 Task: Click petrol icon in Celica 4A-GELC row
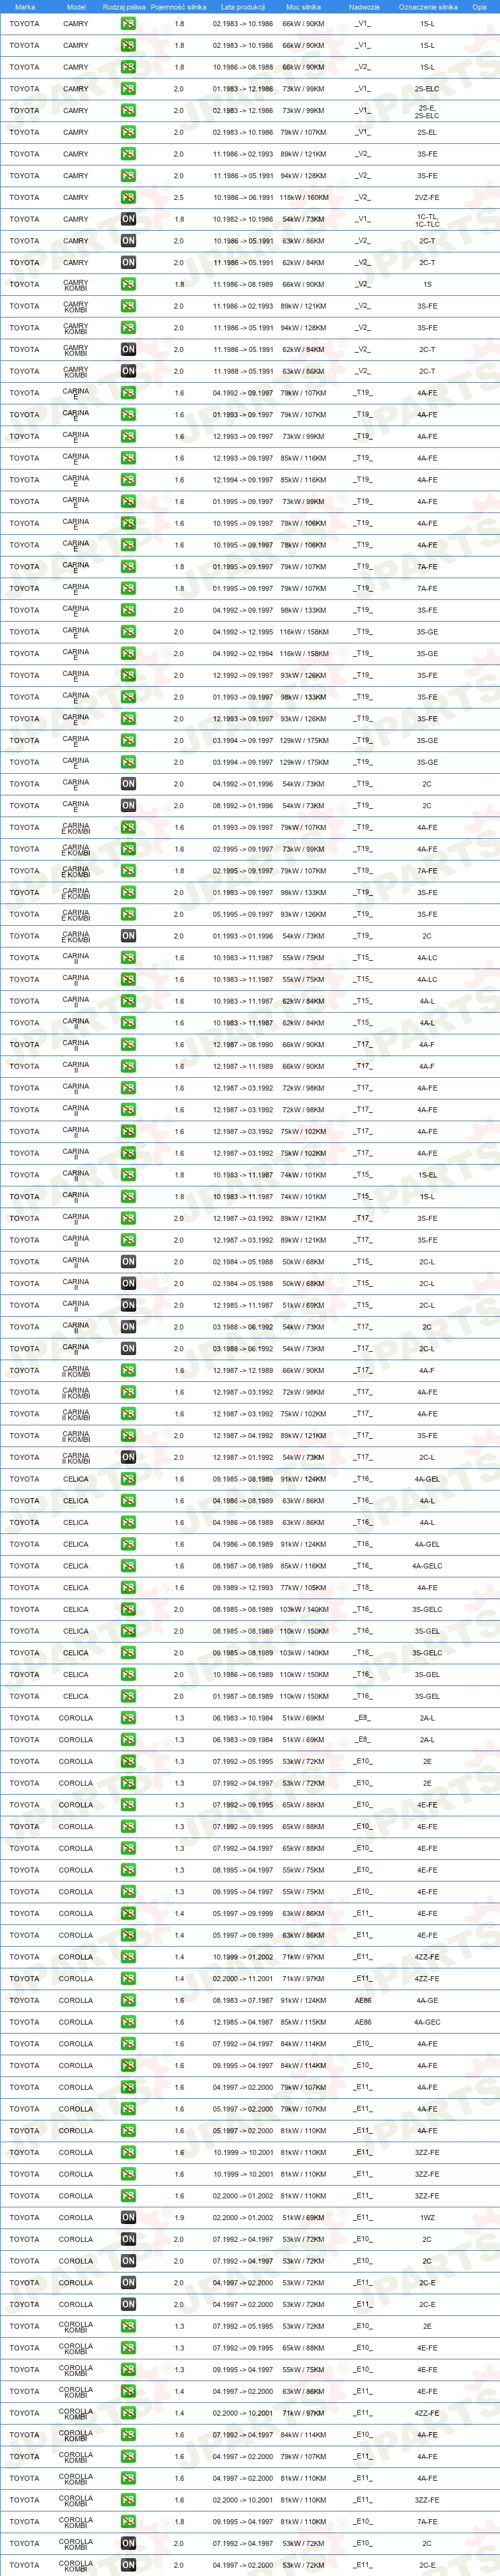point(128,1566)
